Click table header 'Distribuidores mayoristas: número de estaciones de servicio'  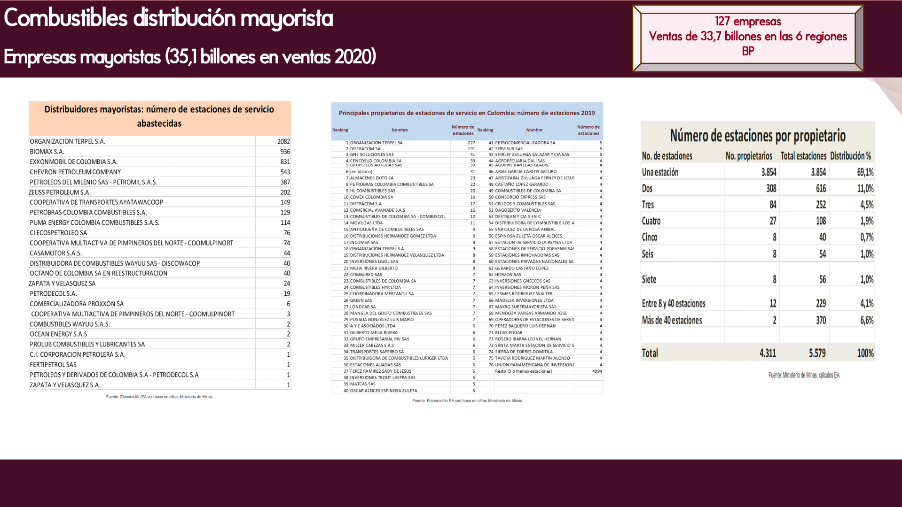coord(159,109)
